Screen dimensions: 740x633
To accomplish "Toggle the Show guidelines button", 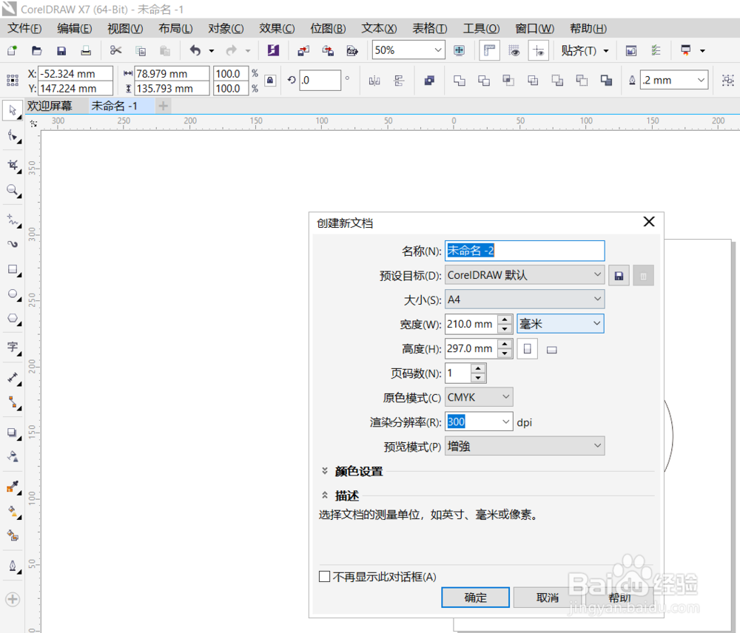I will [539, 50].
